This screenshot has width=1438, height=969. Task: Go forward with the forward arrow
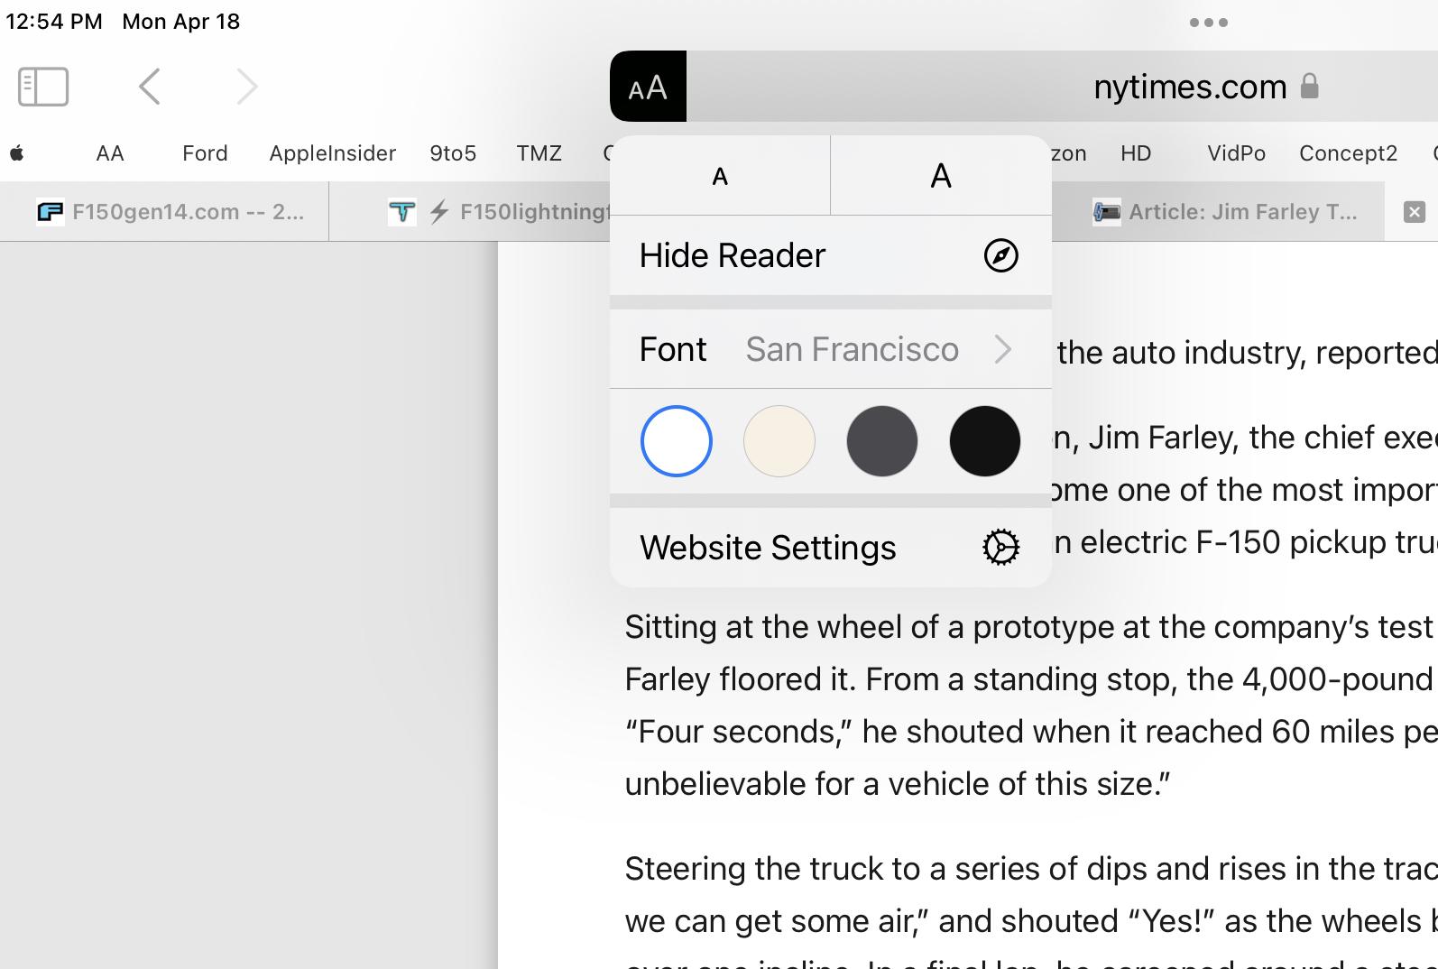coord(247,87)
